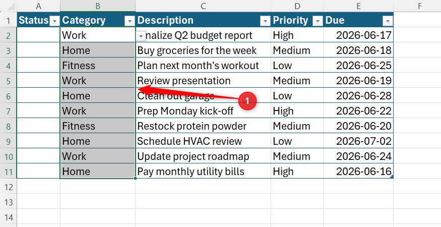The height and width of the screenshot is (227, 441).
Task: Select row 2 header
Action: (x=9, y=35)
